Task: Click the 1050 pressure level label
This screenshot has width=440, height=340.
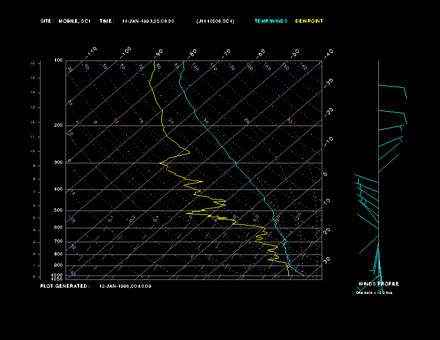Action: 57,279
